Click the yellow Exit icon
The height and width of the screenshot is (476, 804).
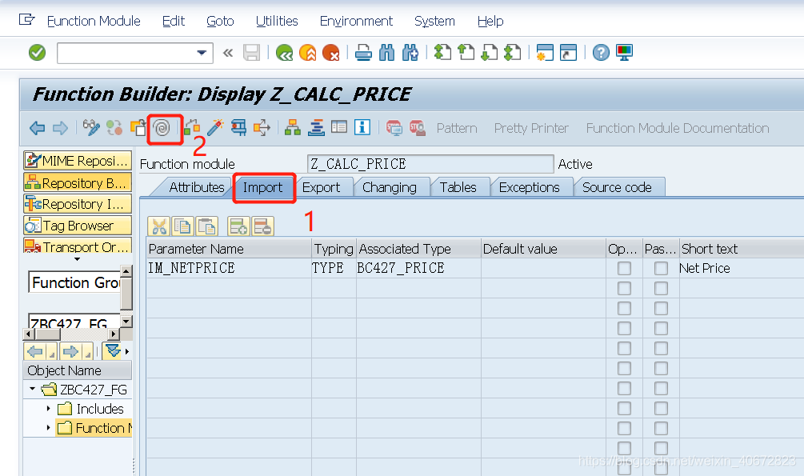[x=308, y=52]
